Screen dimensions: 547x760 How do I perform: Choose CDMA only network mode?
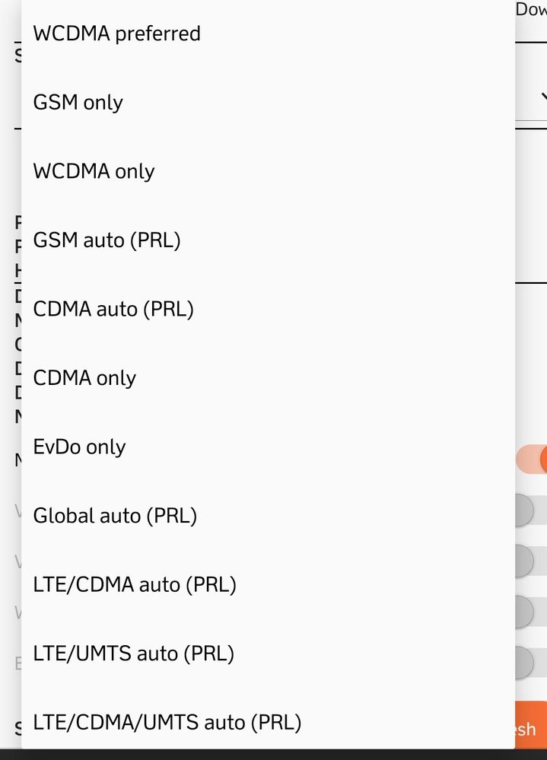[84, 378]
